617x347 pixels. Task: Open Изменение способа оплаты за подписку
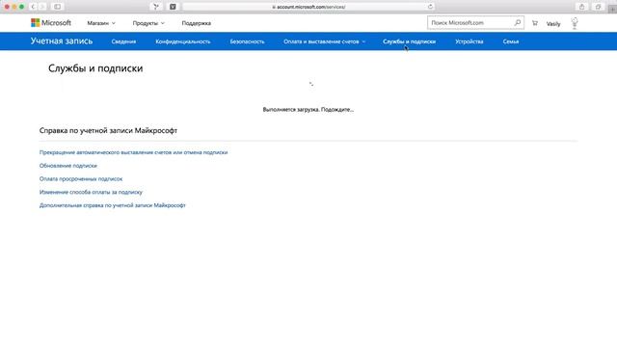[91, 192]
